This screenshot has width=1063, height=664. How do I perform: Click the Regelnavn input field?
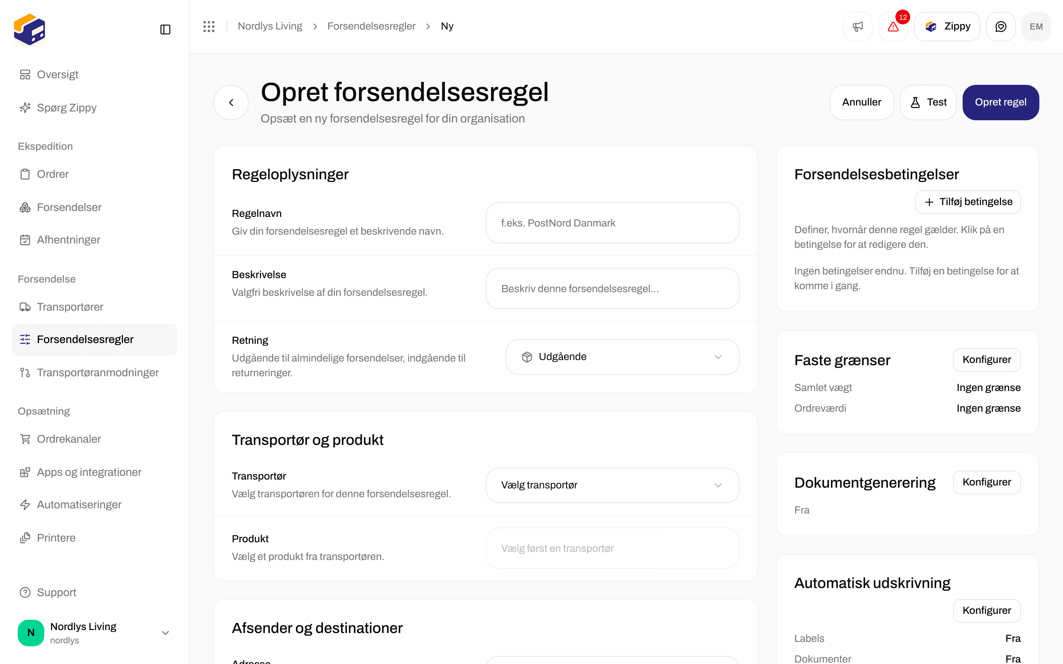click(612, 223)
